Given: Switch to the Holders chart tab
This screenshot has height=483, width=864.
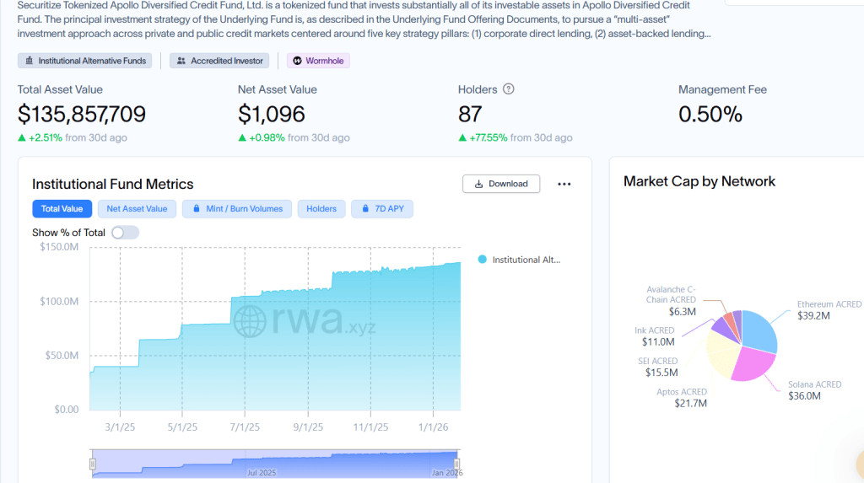Looking at the screenshot, I should click(321, 209).
